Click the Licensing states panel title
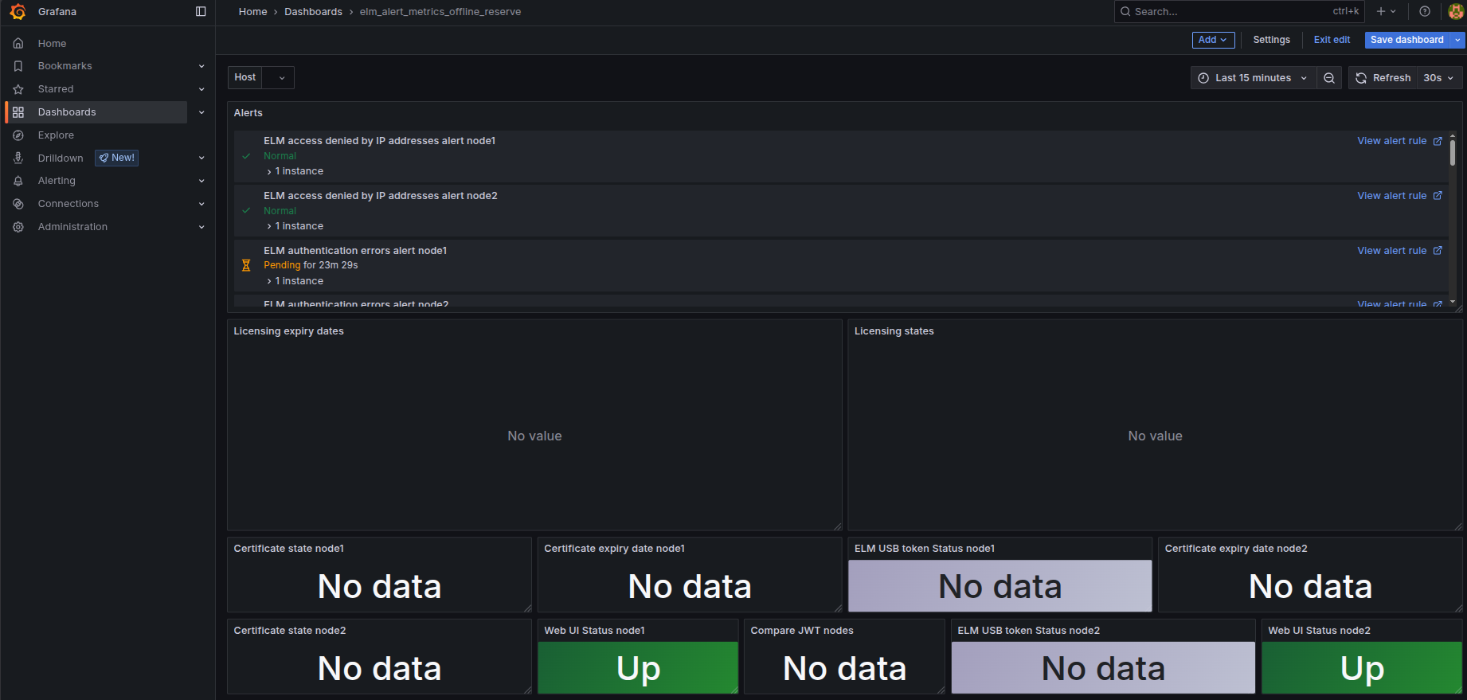Image resolution: width=1467 pixels, height=700 pixels. point(894,331)
